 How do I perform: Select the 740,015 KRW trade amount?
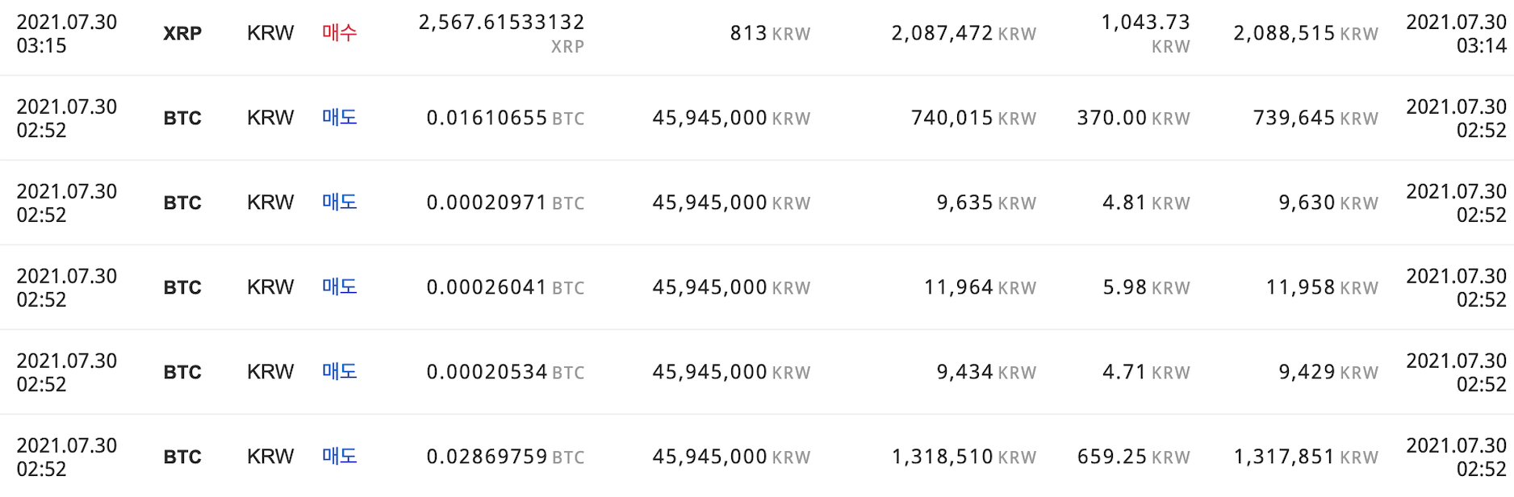coord(972,119)
